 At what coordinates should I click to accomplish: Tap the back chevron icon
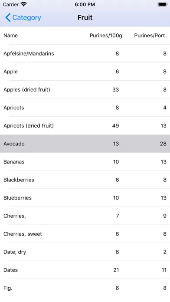(8, 17)
